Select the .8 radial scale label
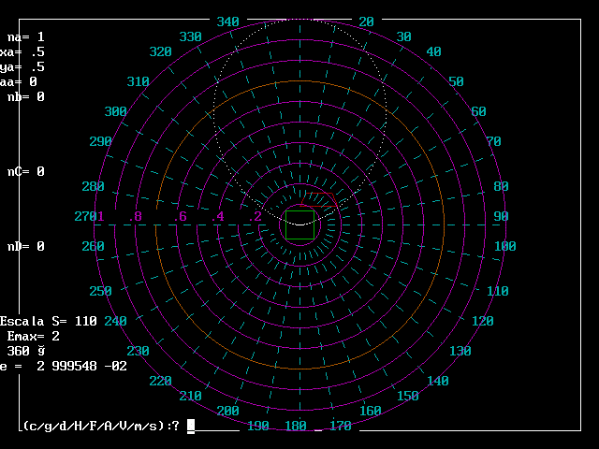Viewport: 599px width, 449px height. [137, 216]
